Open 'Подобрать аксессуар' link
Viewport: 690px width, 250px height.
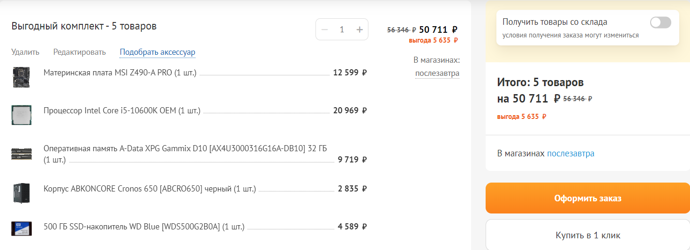click(157, 52)
